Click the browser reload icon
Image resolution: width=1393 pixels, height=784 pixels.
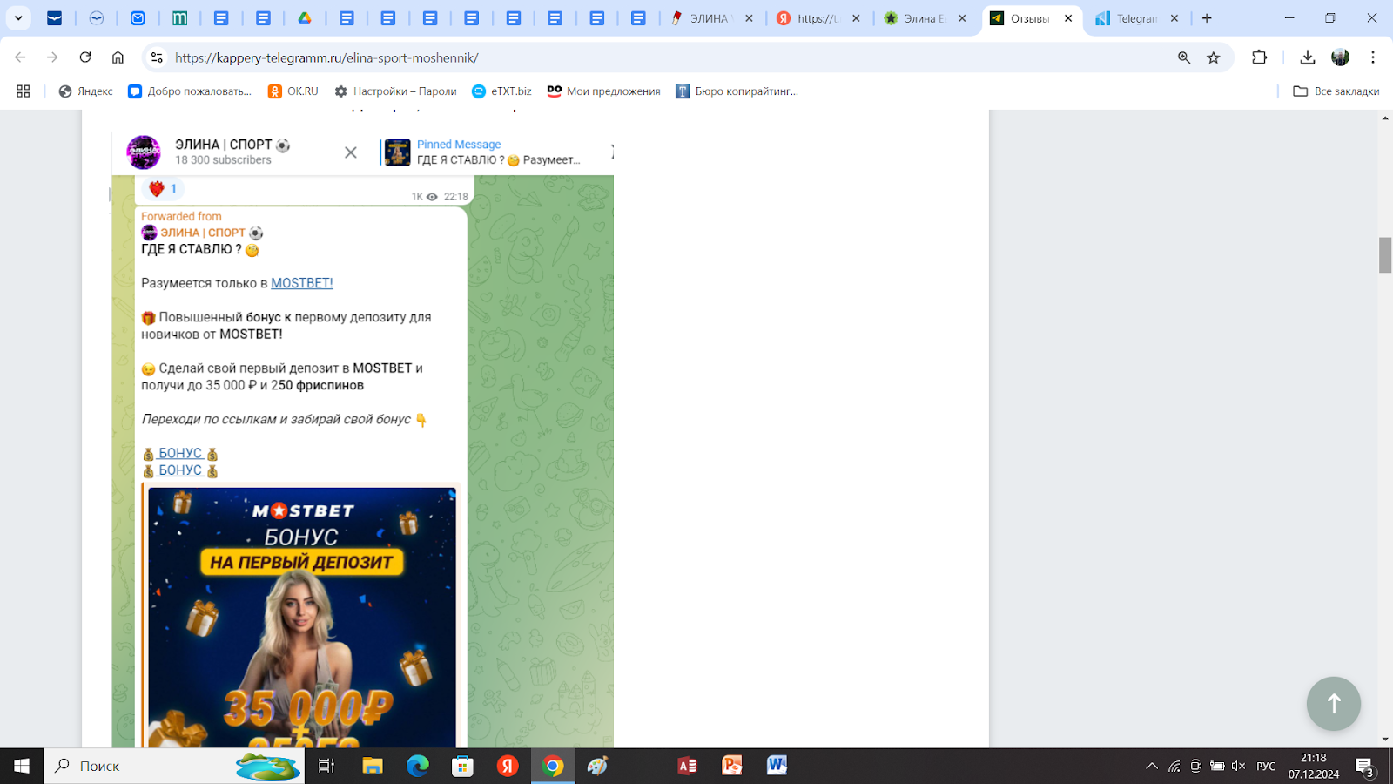[85, 57]
